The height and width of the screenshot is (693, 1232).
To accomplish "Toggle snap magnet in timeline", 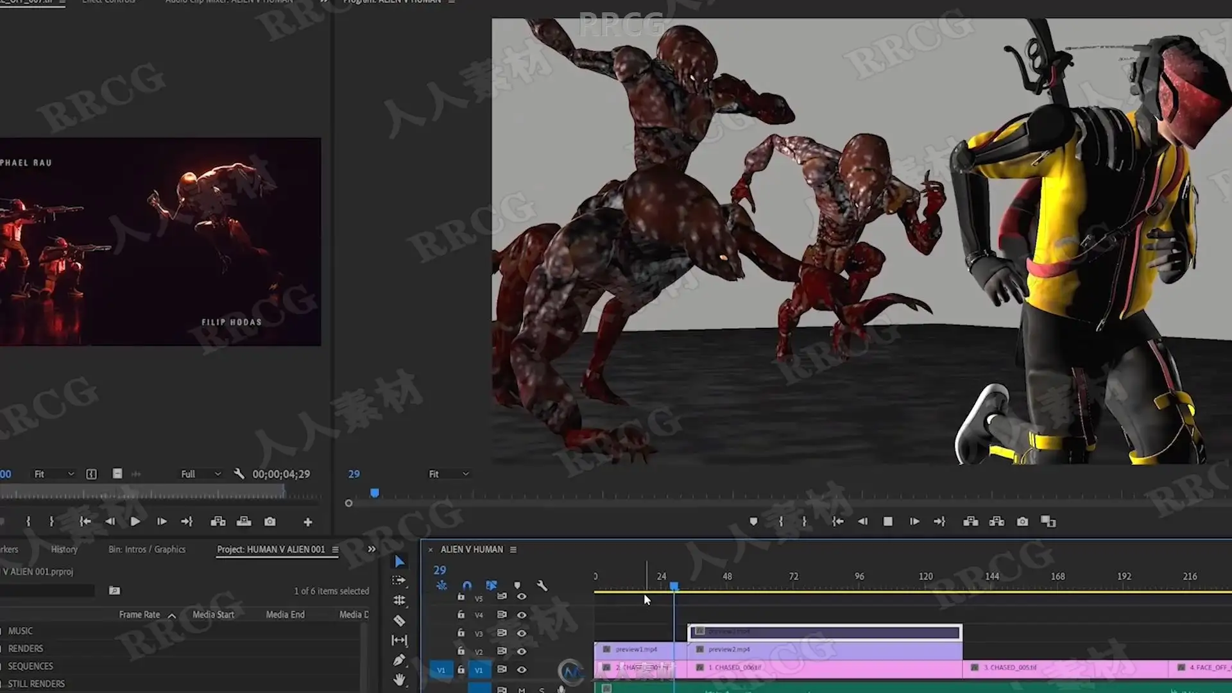I will coord(467,585).
